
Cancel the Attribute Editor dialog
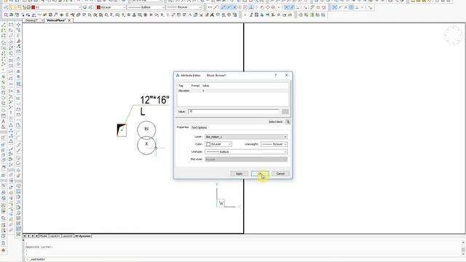[280, 173]
